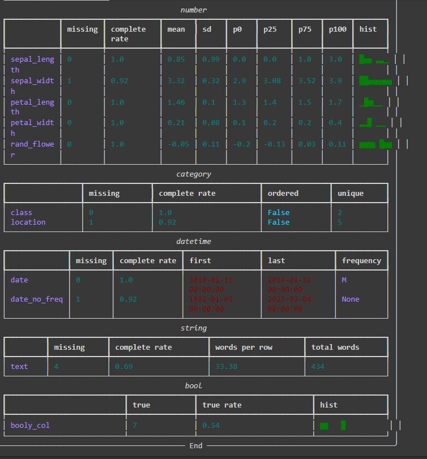Click the 'frequency' column header
Screen dimensions: 427x459
(361, 260)
